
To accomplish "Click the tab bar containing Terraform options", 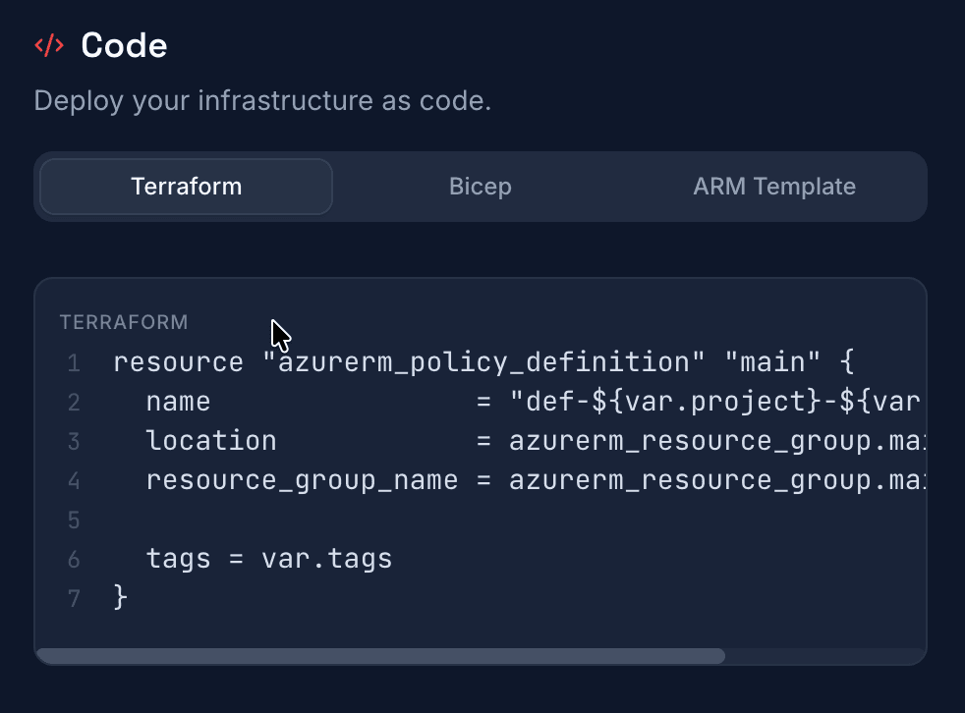I will 480,186.
